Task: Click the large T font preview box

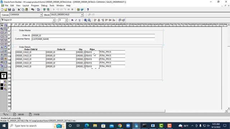Action: (4, 76)
